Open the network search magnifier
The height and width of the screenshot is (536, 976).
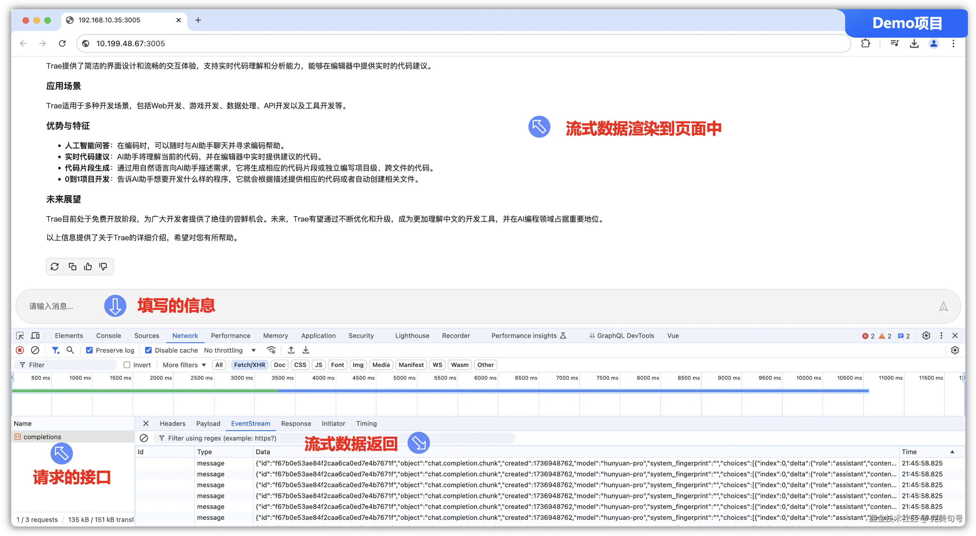tap(70, 350)
